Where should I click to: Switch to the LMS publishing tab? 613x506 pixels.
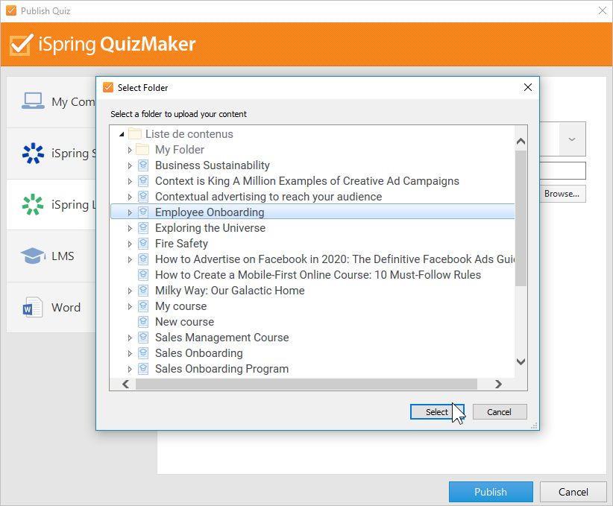click(51, 256)
